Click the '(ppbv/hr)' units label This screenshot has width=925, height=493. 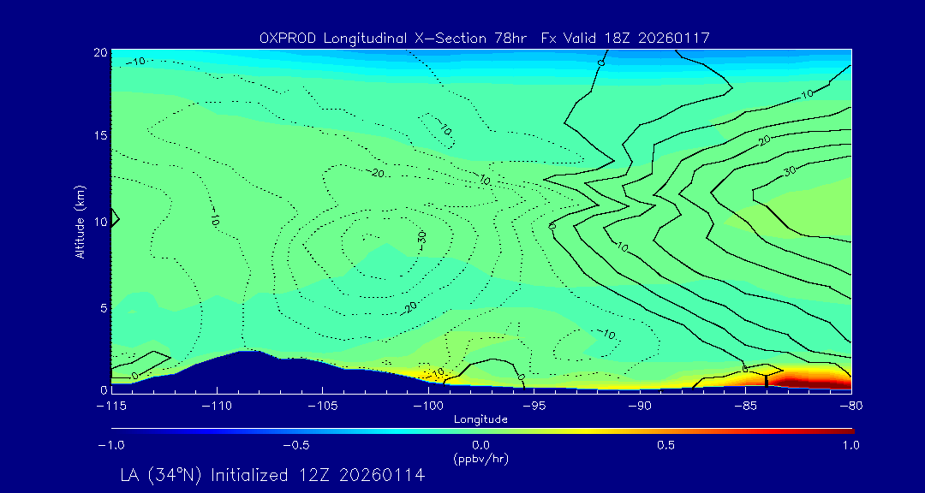click(480, 458)
